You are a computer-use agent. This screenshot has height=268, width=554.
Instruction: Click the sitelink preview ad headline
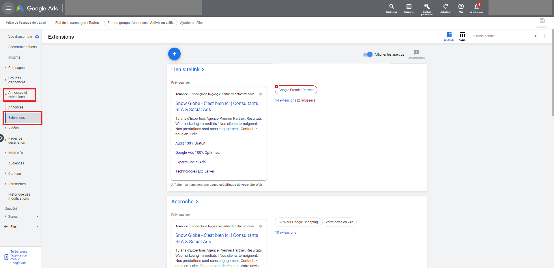tap(217, 106)
